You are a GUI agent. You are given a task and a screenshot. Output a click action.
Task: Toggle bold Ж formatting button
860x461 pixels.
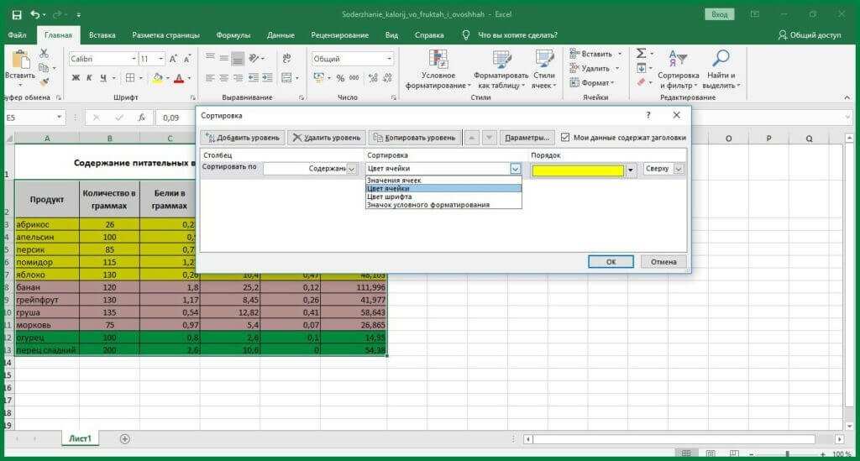76,78
